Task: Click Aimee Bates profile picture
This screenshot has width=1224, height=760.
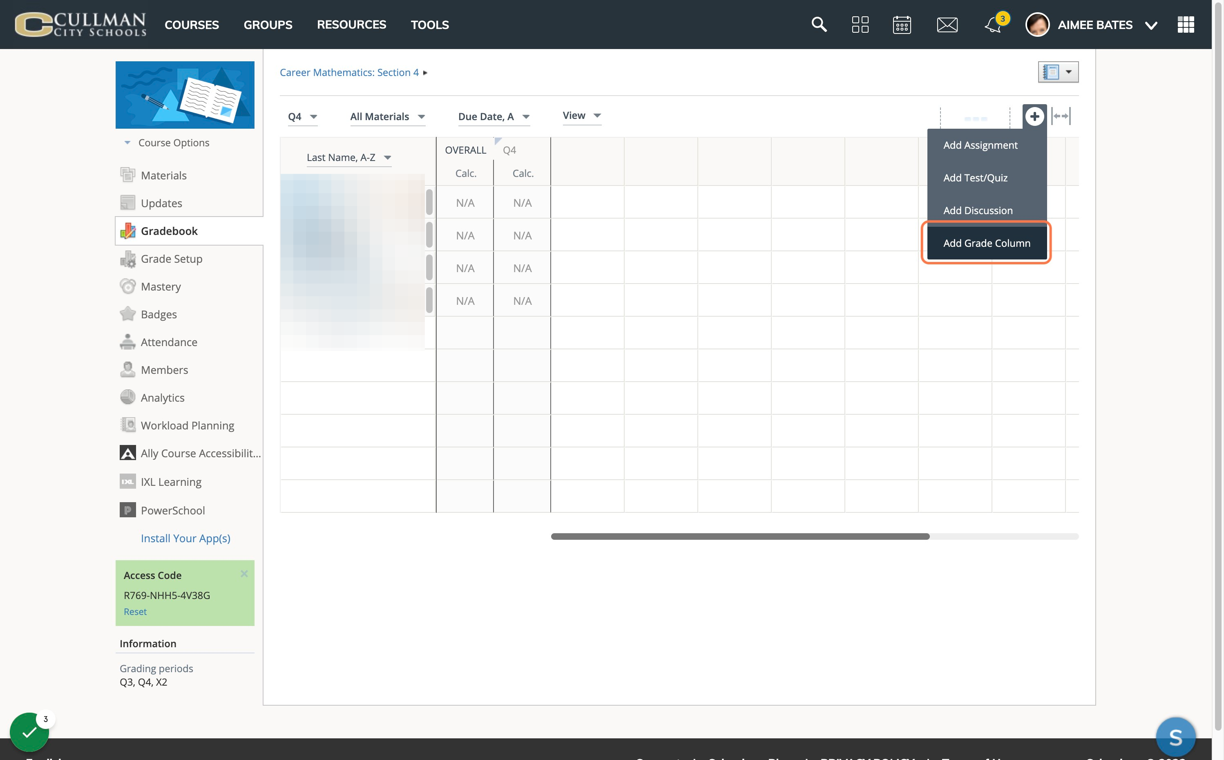Action: (x=1038, y=24)
